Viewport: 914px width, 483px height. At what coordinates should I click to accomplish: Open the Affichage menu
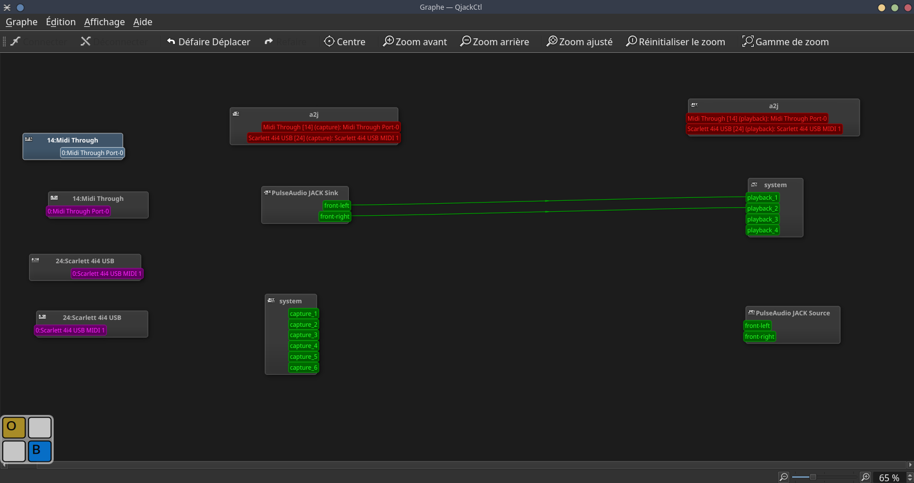[104, 22]
